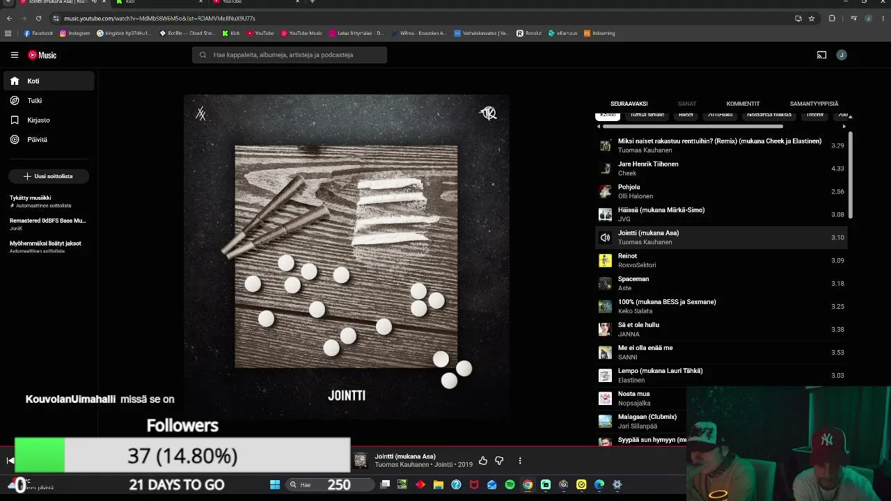Open Tykätty musiikki playlist

[49, 201]
